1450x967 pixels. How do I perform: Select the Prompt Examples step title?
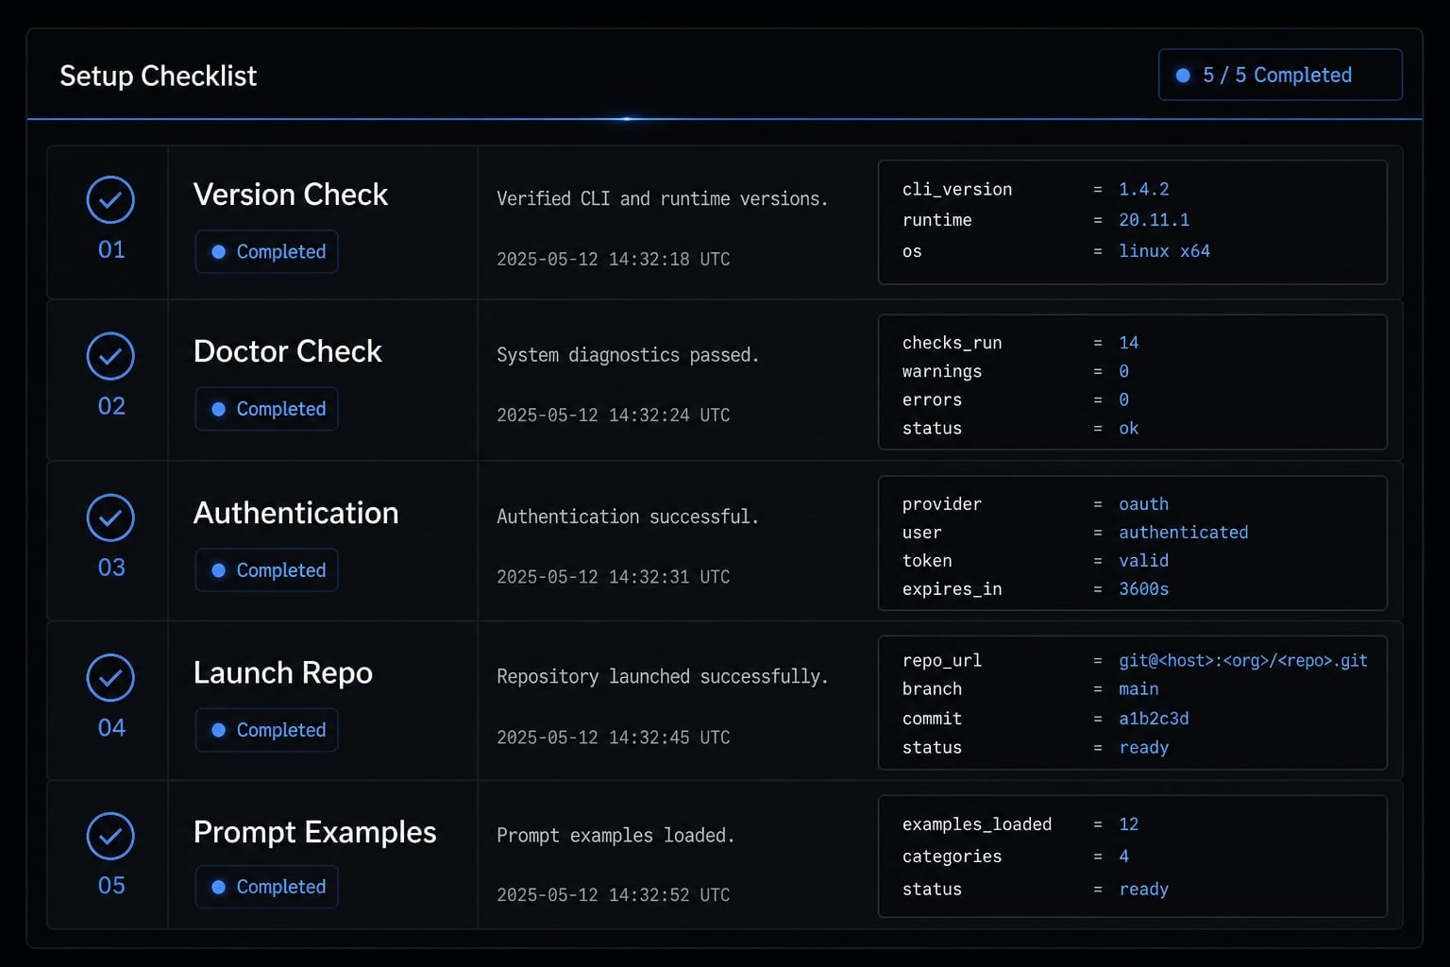coord(314,832)
